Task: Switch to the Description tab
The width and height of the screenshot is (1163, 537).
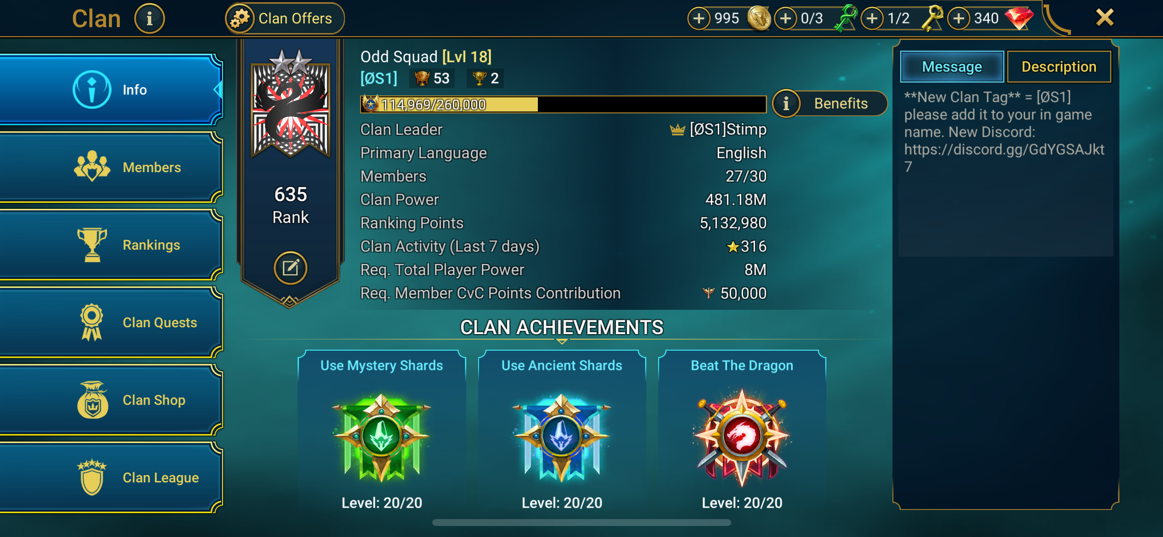Action: [x=1059, y=67]
